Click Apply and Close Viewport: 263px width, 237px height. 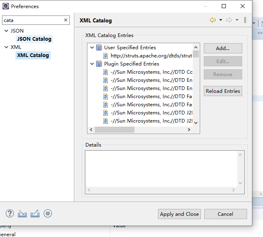click(x=179, y=214)
